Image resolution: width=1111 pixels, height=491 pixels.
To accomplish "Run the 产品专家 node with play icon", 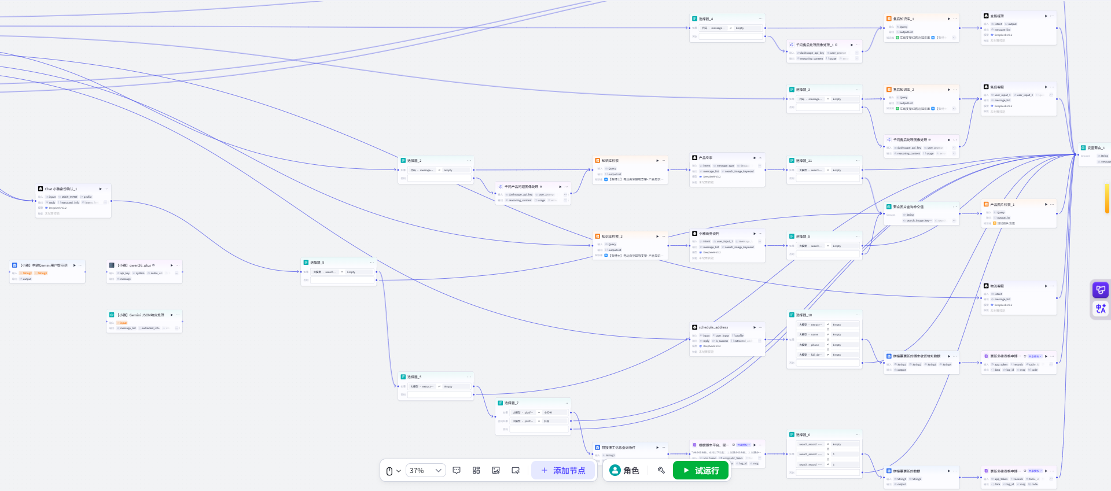I will (x=754, y=158).
